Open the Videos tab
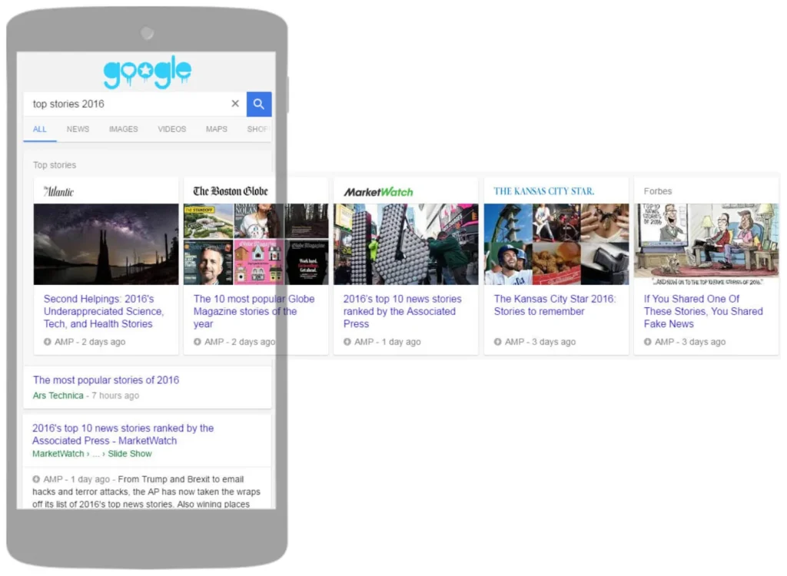Image resolution: width=787 pixels, height=576 pixels. point(171,129)
